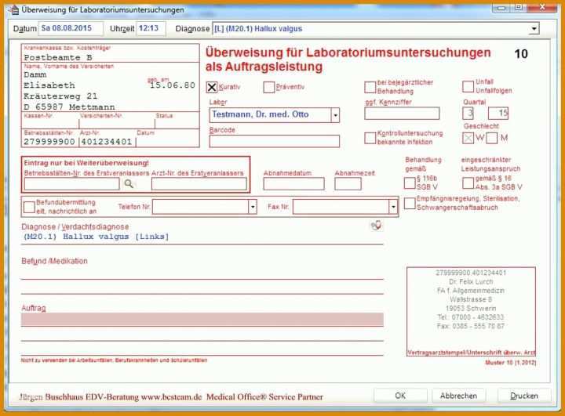Enable Befundübermittlung eilt checkbox

click(x=29, y=207)
